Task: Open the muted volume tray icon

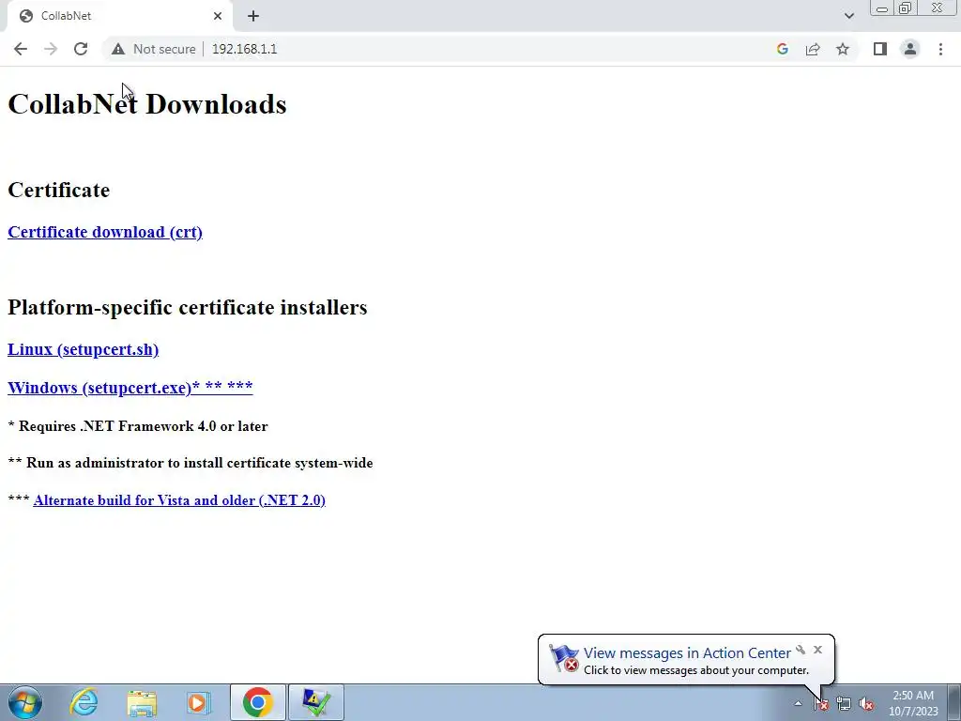Action: 866,704
